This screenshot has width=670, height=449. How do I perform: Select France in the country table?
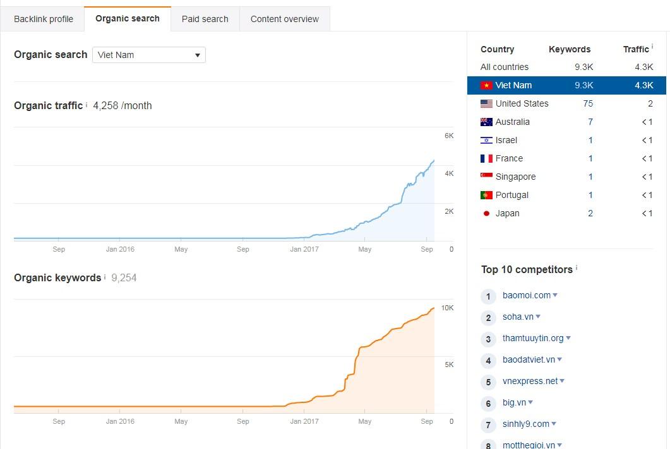pos(566,159)
